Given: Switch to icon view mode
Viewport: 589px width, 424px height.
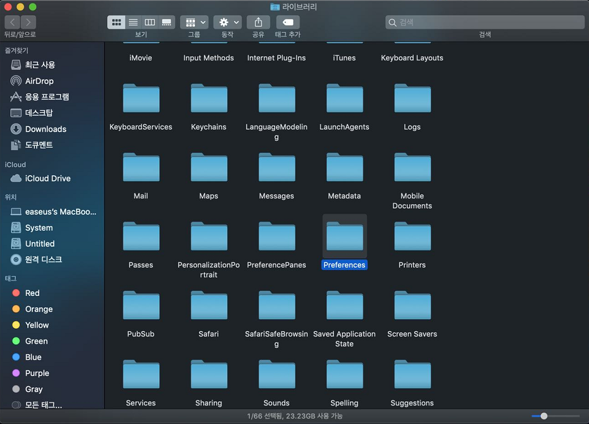Looking at the screenshot, I should [116, 22].
